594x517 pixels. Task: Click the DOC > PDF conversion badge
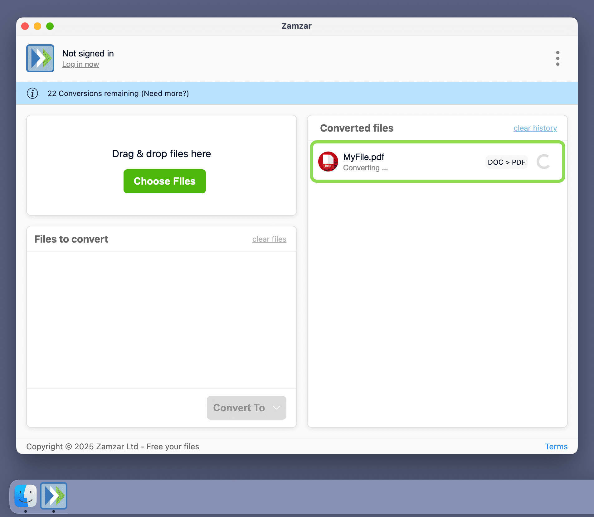click(506, 162)
